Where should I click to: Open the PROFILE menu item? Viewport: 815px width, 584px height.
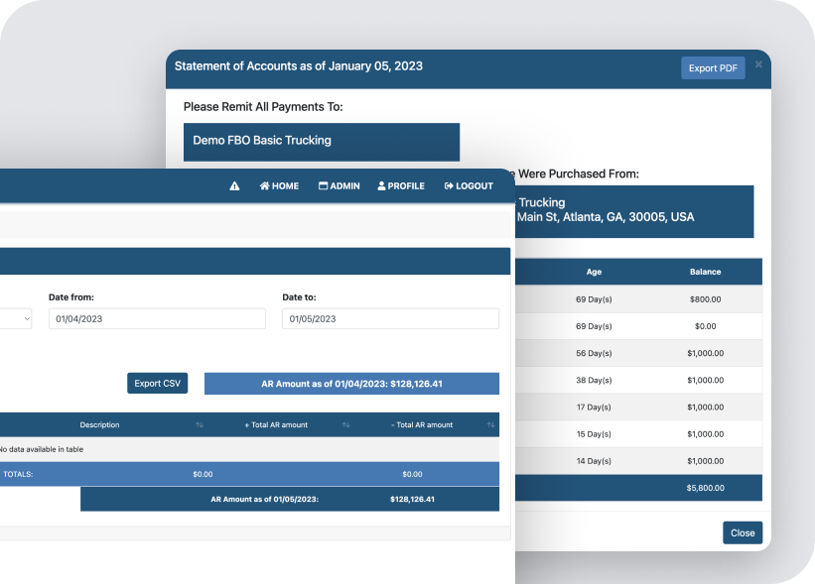click(400, 185)
